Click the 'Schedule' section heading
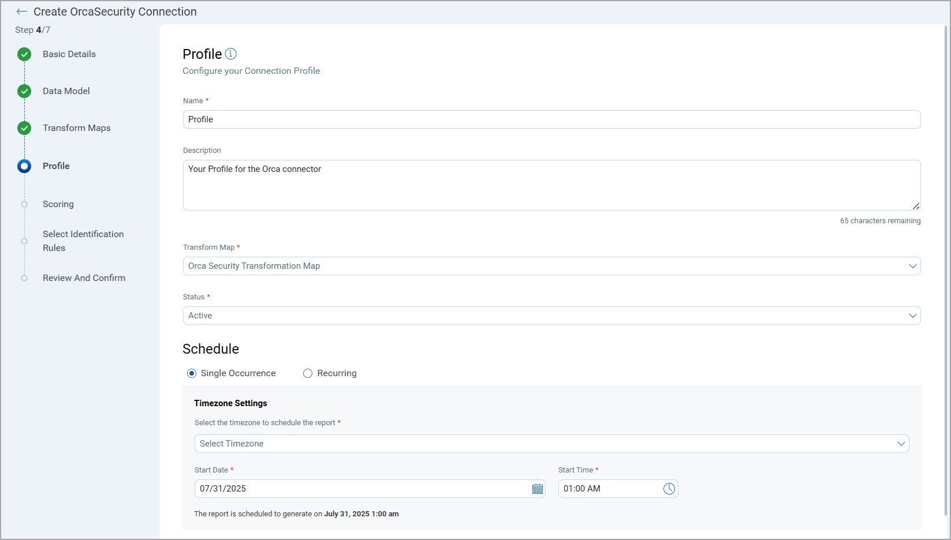951x540 pixels. point(211,349)
